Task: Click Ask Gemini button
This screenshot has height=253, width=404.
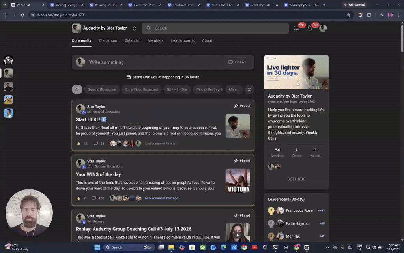Action: click(355, 5)
